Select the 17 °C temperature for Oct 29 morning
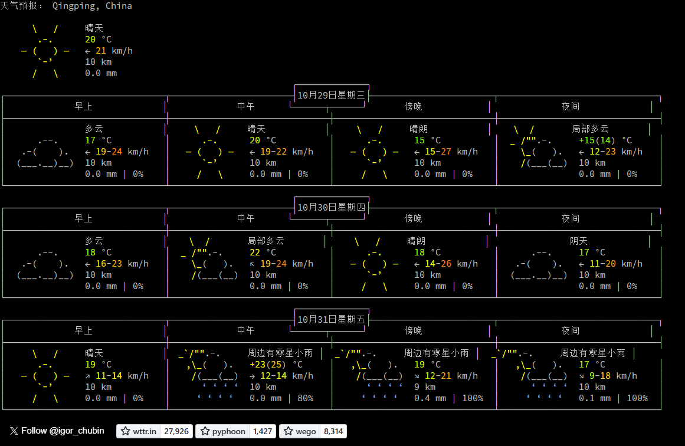 point(99,140)
